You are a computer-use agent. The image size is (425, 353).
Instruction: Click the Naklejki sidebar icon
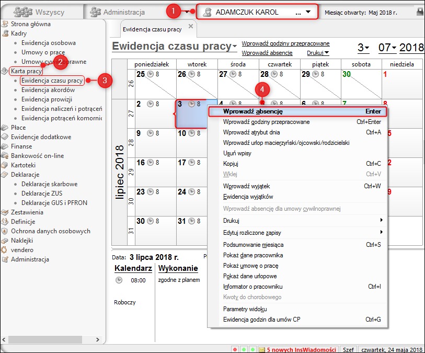click(x=5, y=241)
